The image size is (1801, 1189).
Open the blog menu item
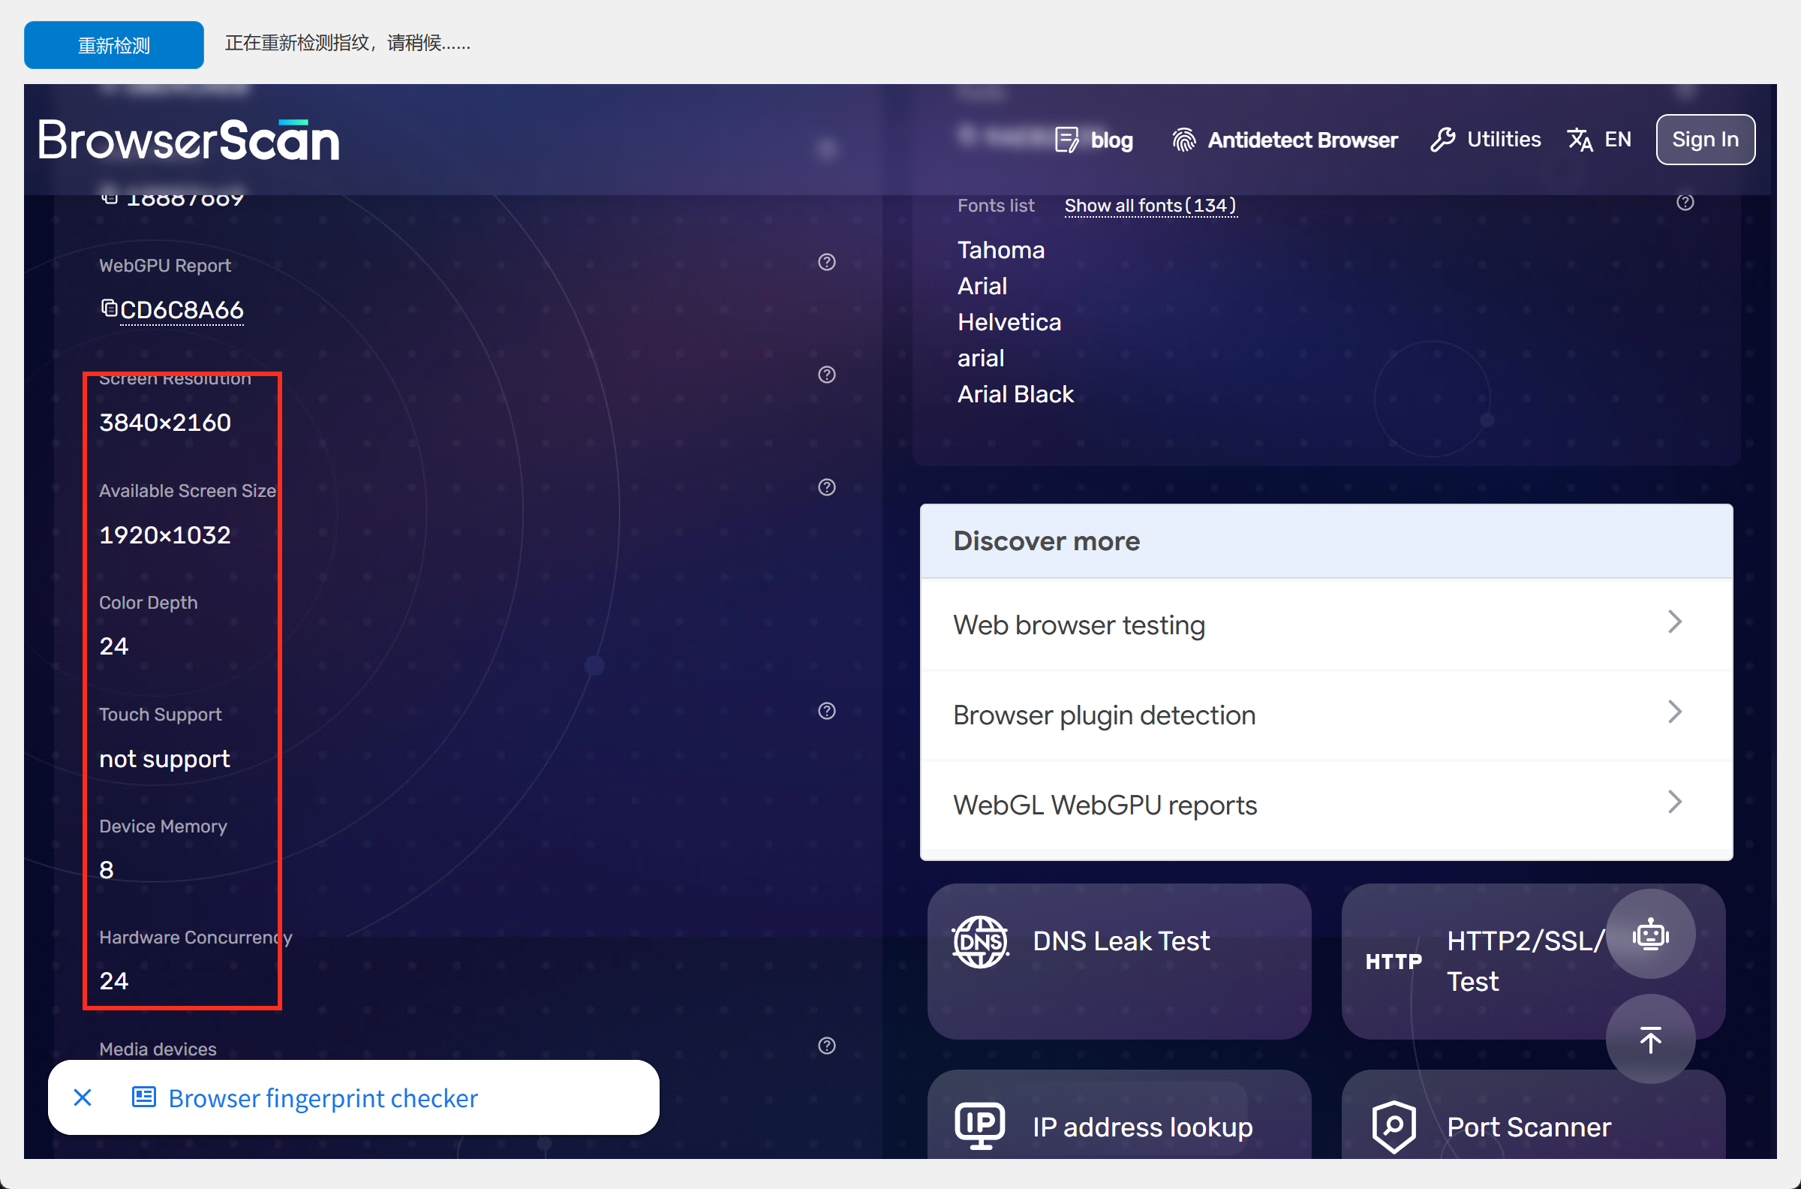1094,140
